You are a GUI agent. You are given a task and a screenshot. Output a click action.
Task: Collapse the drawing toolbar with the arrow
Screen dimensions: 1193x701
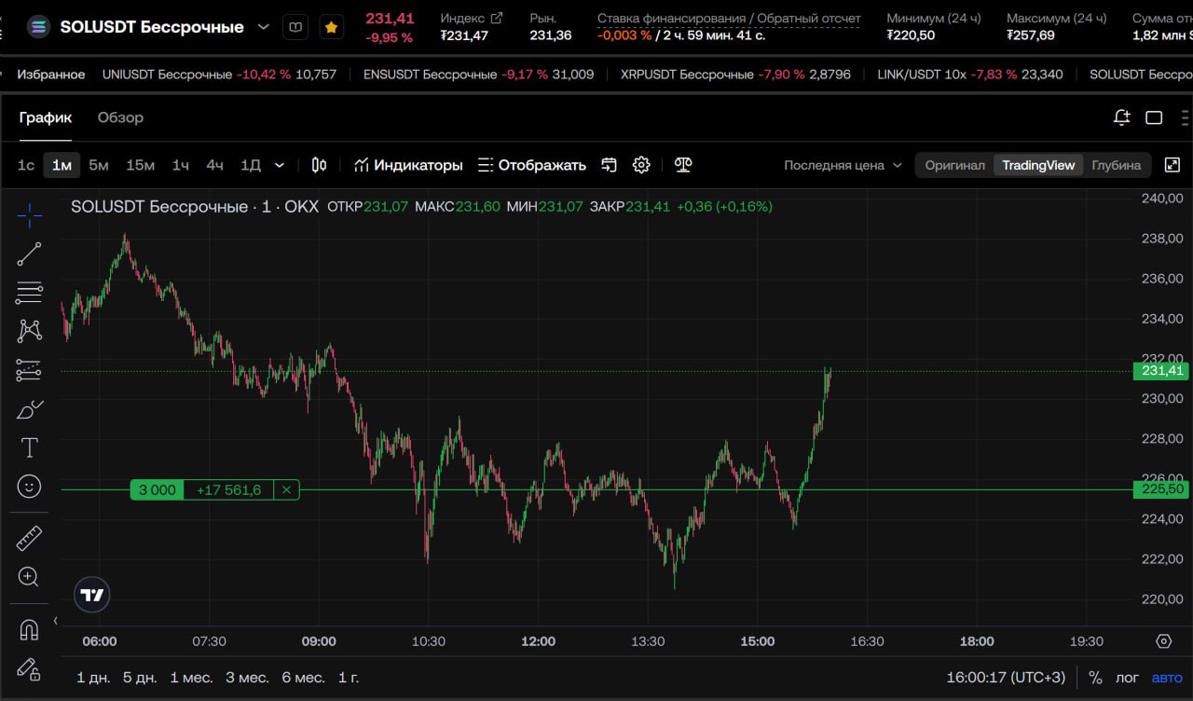[55, 621]
